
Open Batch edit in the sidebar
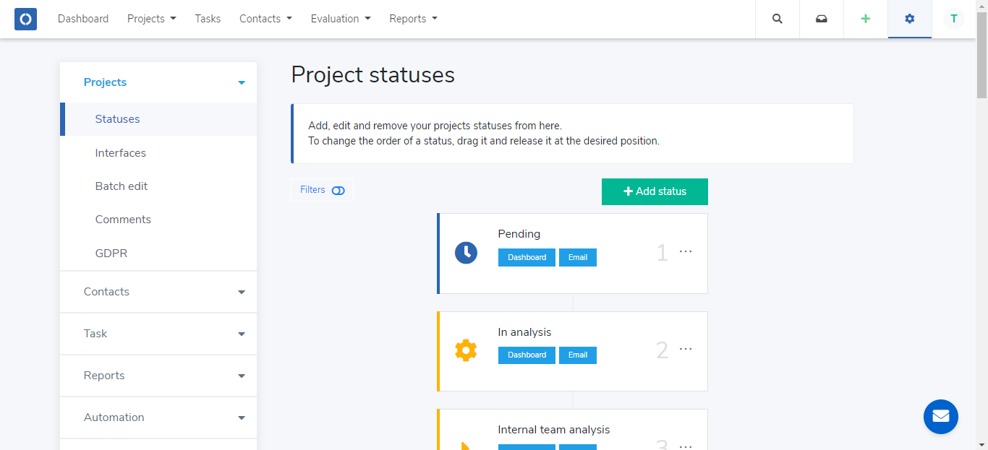point(158,186)
